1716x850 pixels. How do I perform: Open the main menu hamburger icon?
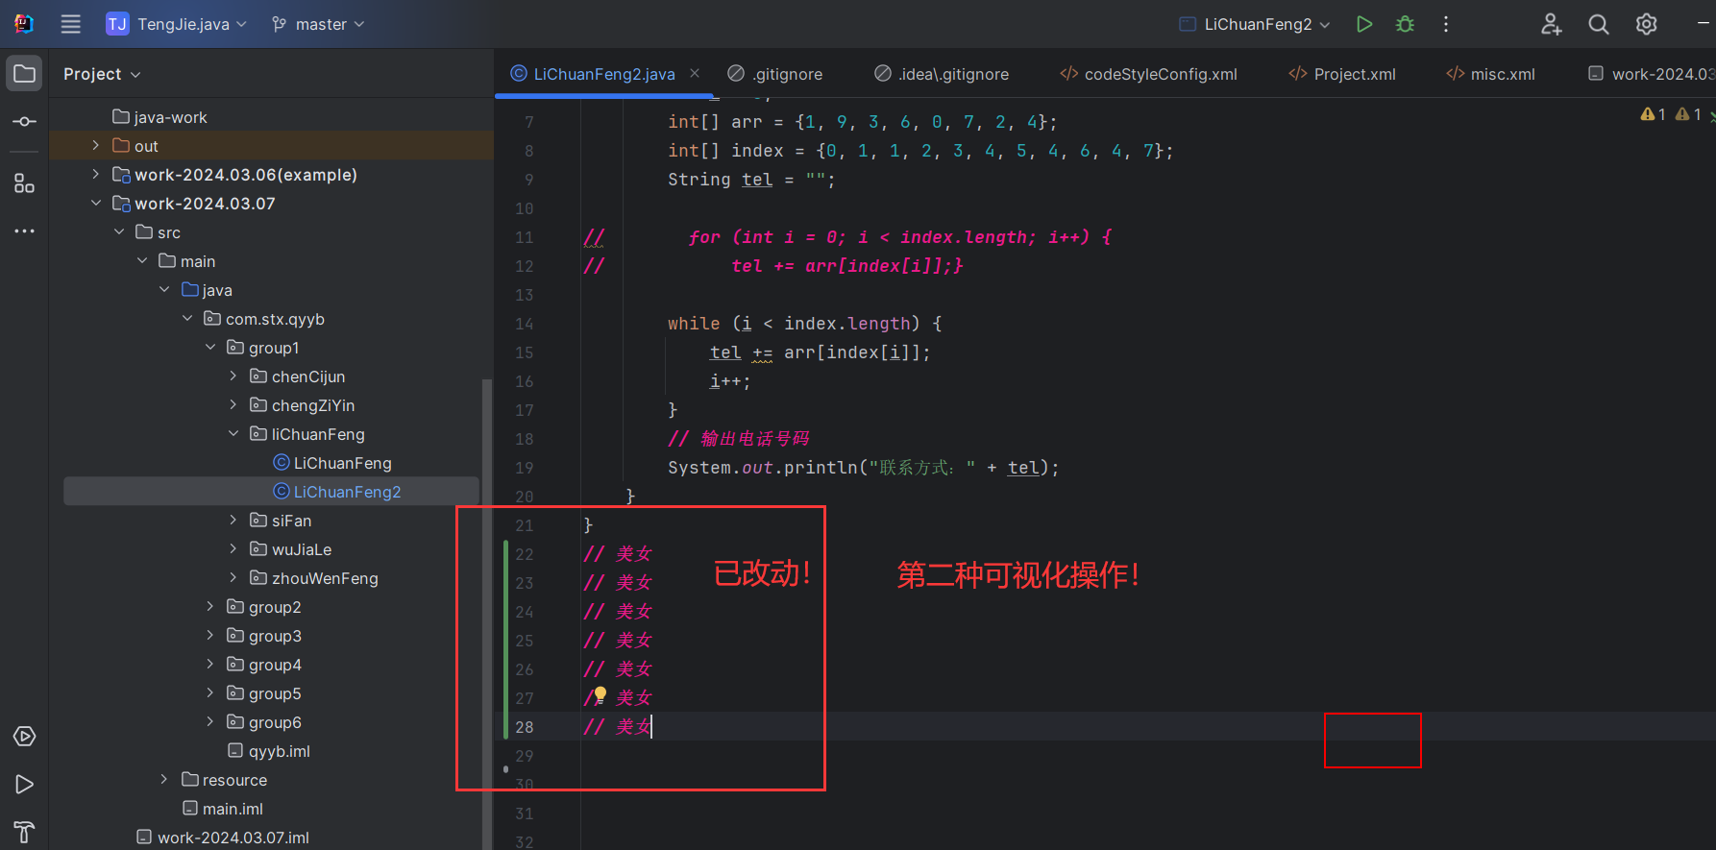pos(71,24)
